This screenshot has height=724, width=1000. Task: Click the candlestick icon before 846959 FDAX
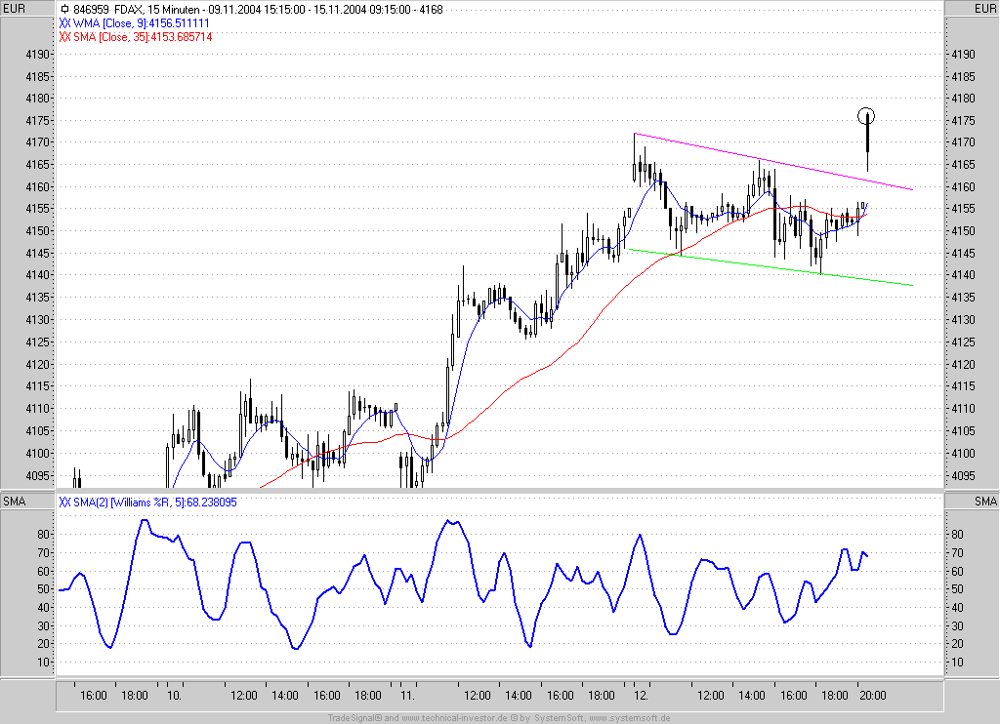64,9
